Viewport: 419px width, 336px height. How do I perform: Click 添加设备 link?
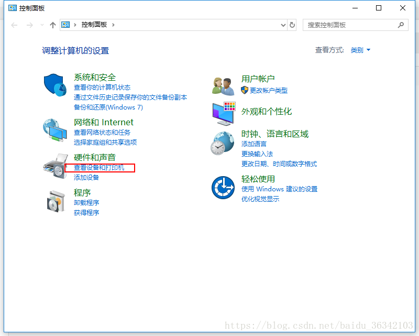tap(86, 178)
